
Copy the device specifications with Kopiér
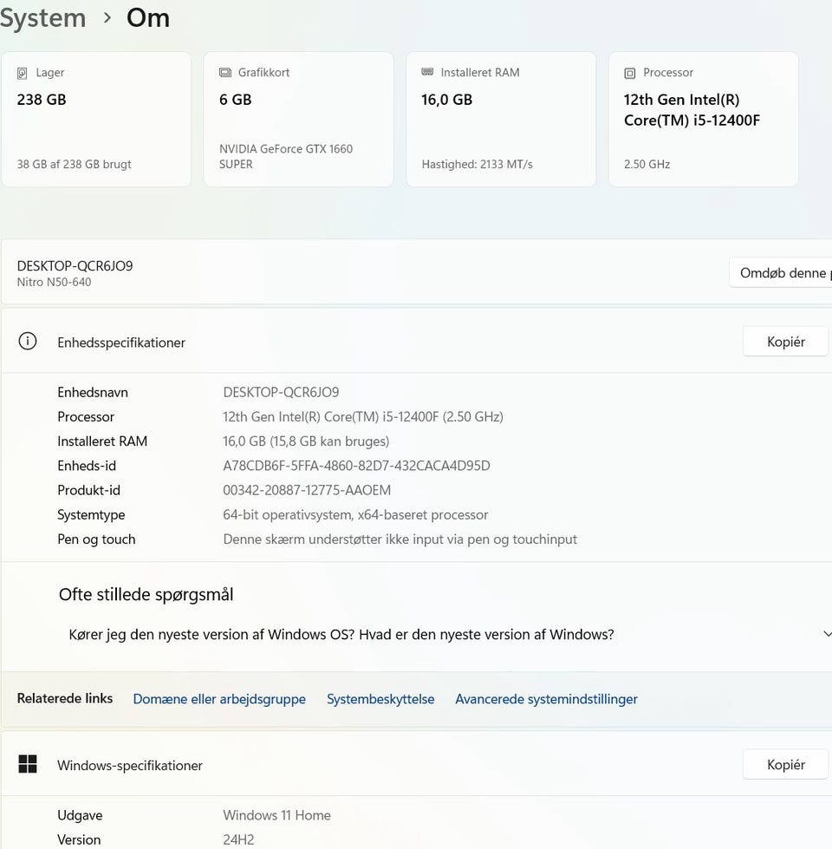coord(785,342)
